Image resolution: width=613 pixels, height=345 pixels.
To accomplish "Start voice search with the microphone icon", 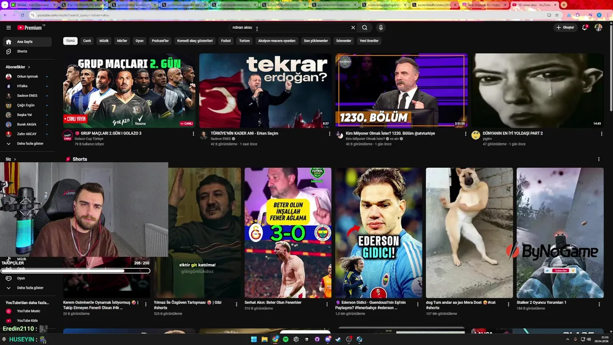I will coord(381,27).
